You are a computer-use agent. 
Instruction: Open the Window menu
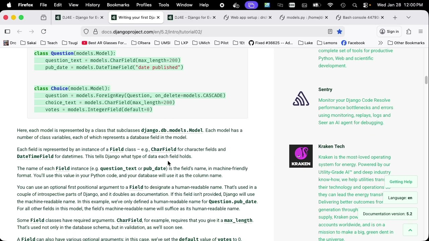pos(184,5)
